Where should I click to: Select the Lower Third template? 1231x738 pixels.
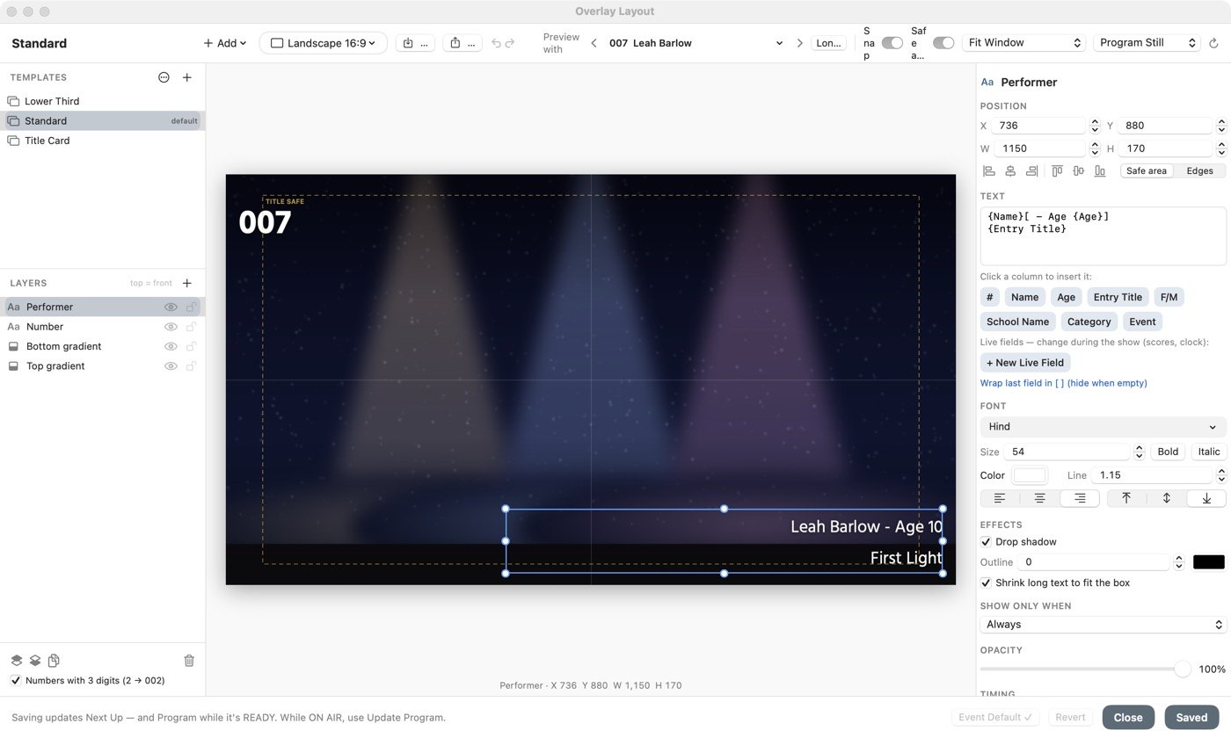pyautogui.click(x=103, y=101)
